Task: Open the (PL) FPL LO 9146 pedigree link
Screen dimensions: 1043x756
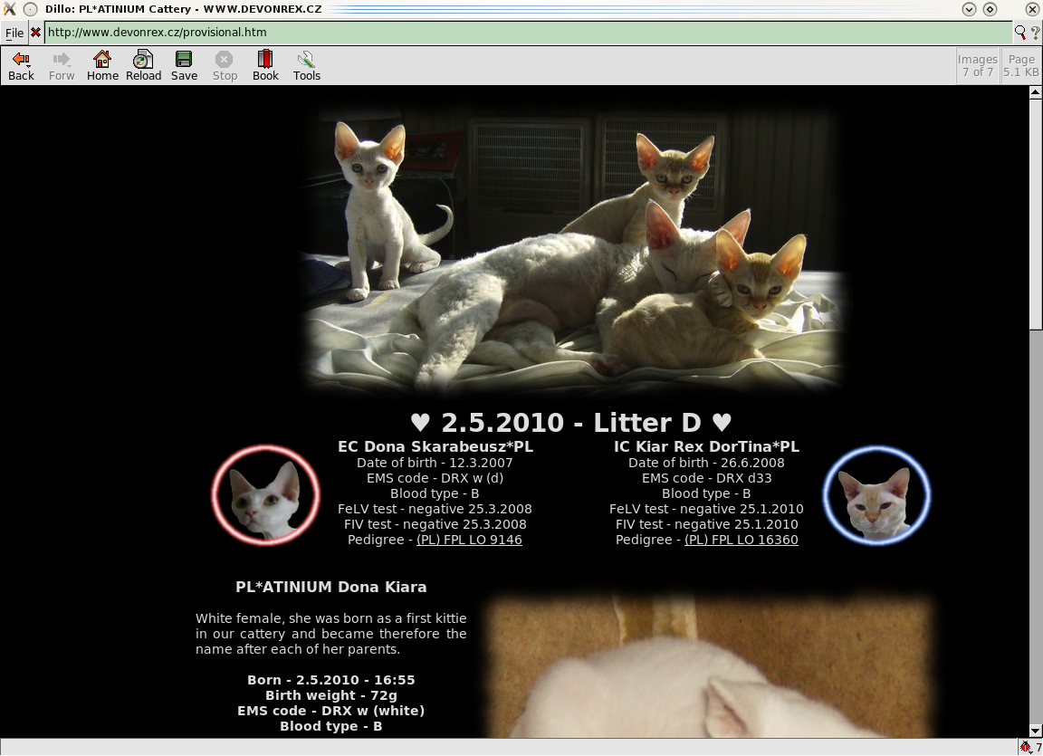Action: tap(469, 540)
